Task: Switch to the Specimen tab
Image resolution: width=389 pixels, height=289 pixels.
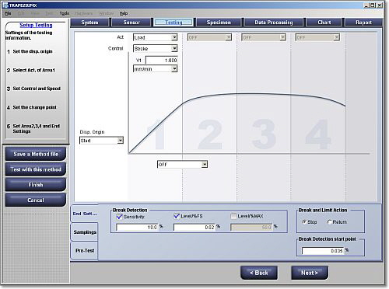Action: (219, 23)
